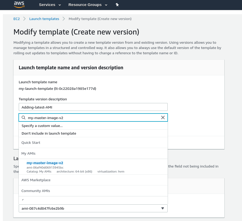Open the Resource Groups menu
Screen dimensions: 242x221
[x=88, y=5]
